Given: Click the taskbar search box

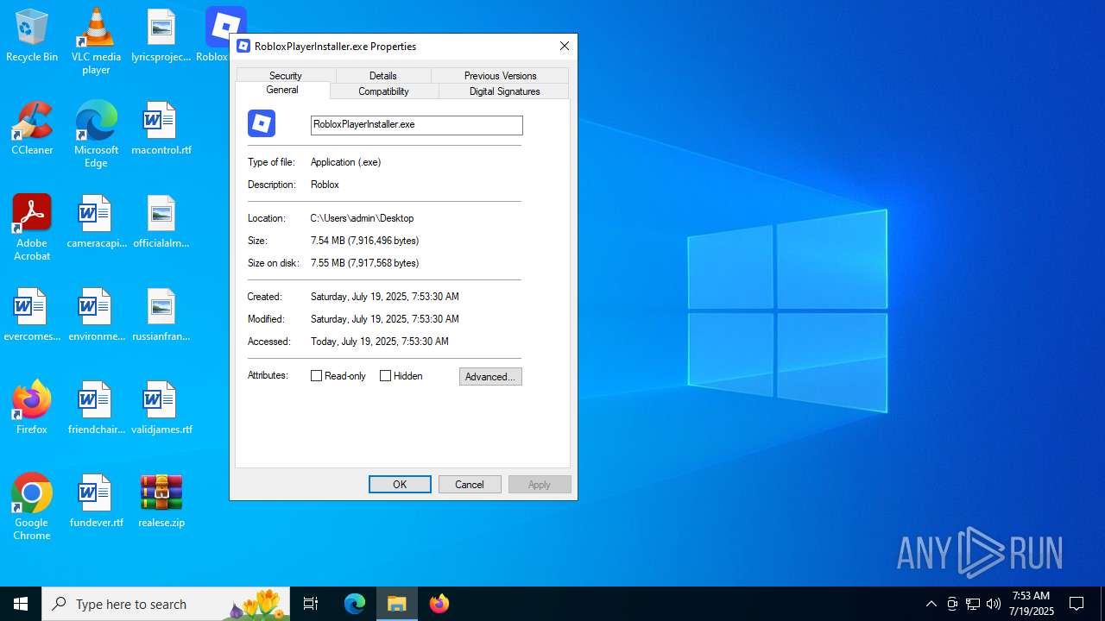Looking at the screenshot, I should (167, 604).
